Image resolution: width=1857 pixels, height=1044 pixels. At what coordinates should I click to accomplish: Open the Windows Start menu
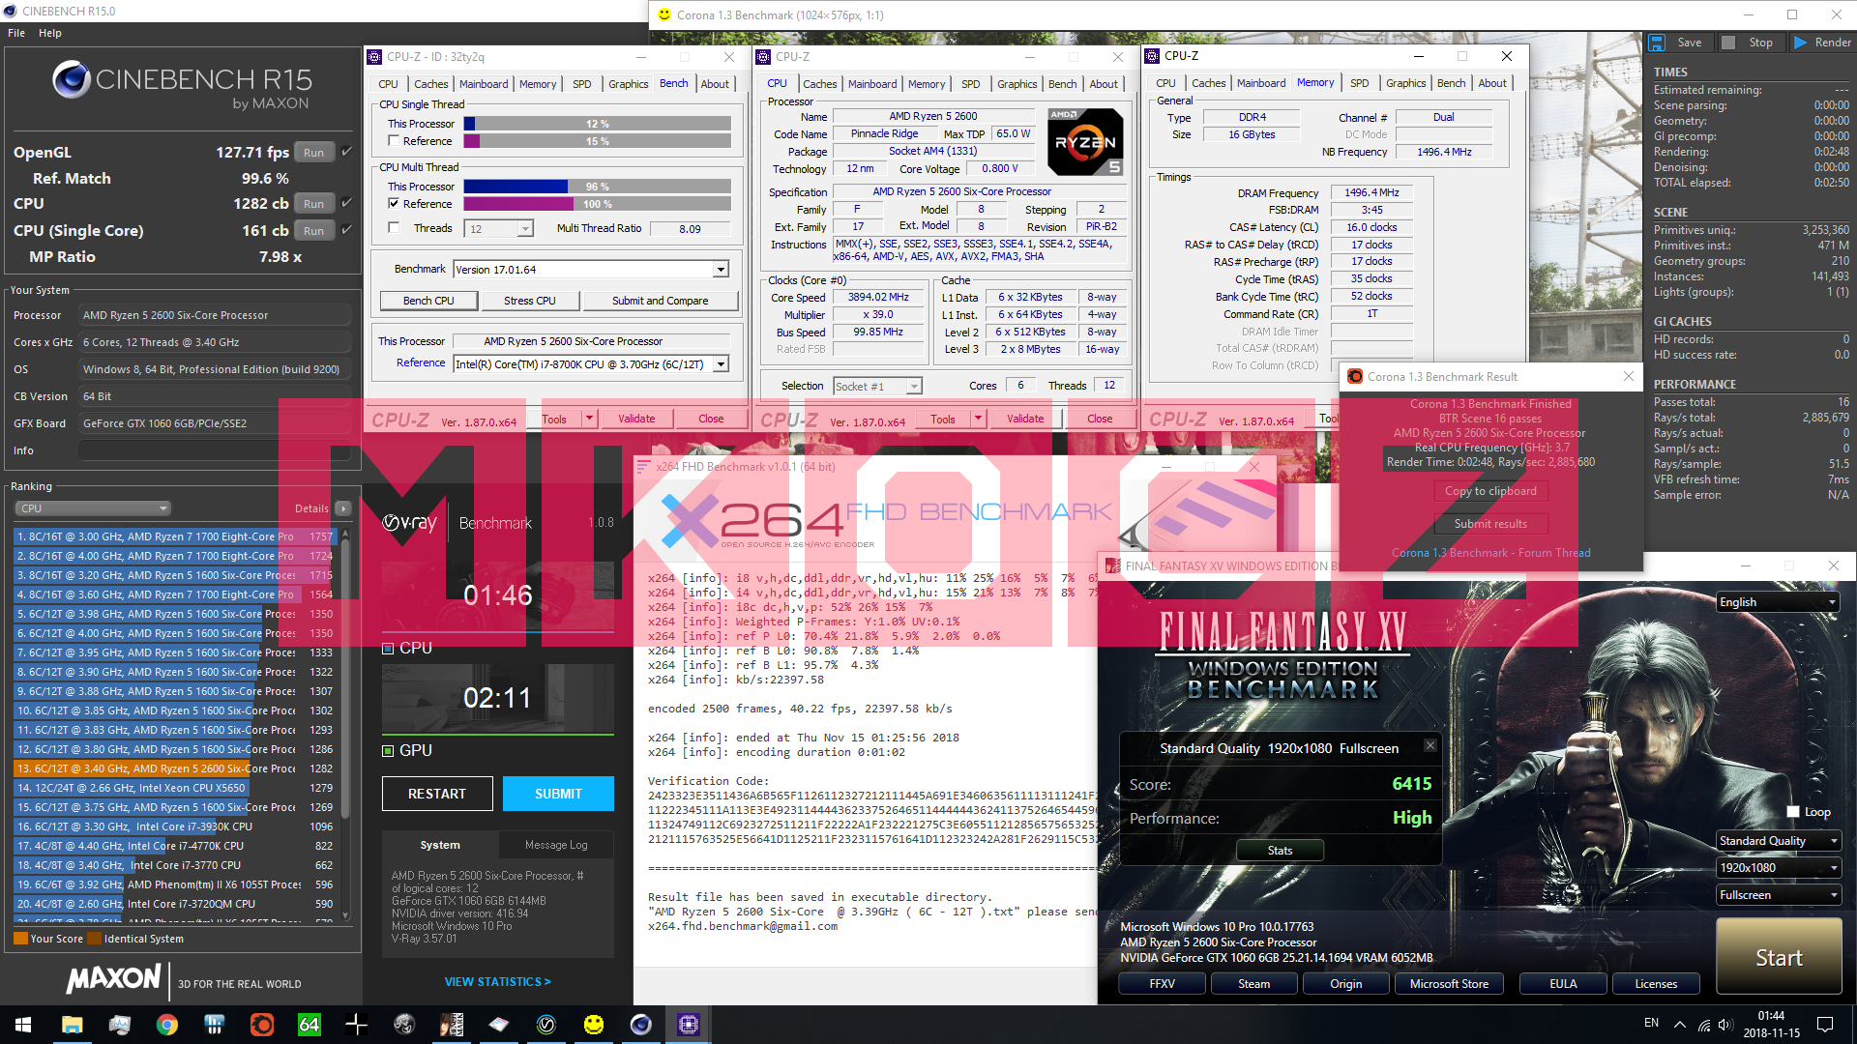click(23, 1025)
